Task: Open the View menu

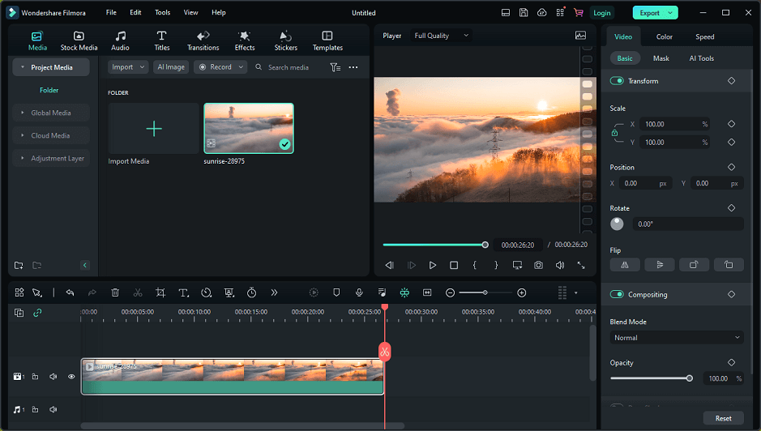Action: pyautogui.click(x=190, y=13)
